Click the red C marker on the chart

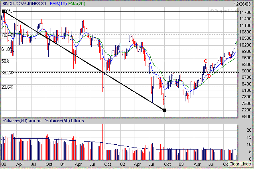click(x=205, y=61)
